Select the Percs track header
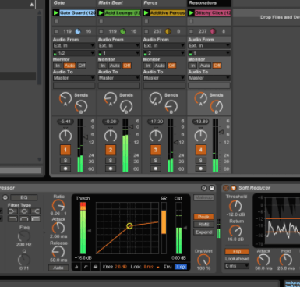 tap(164, 3)
